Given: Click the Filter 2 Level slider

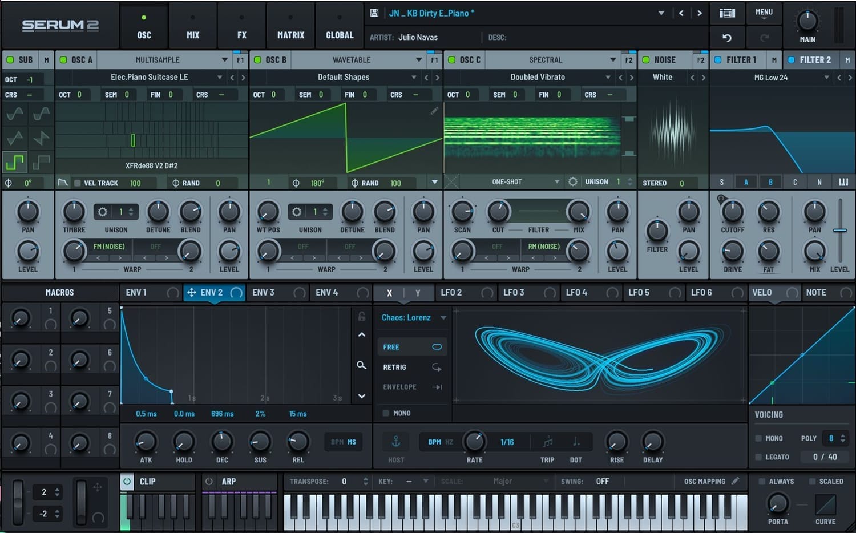Looking at the screenshot, I should (x=839, y=231).
